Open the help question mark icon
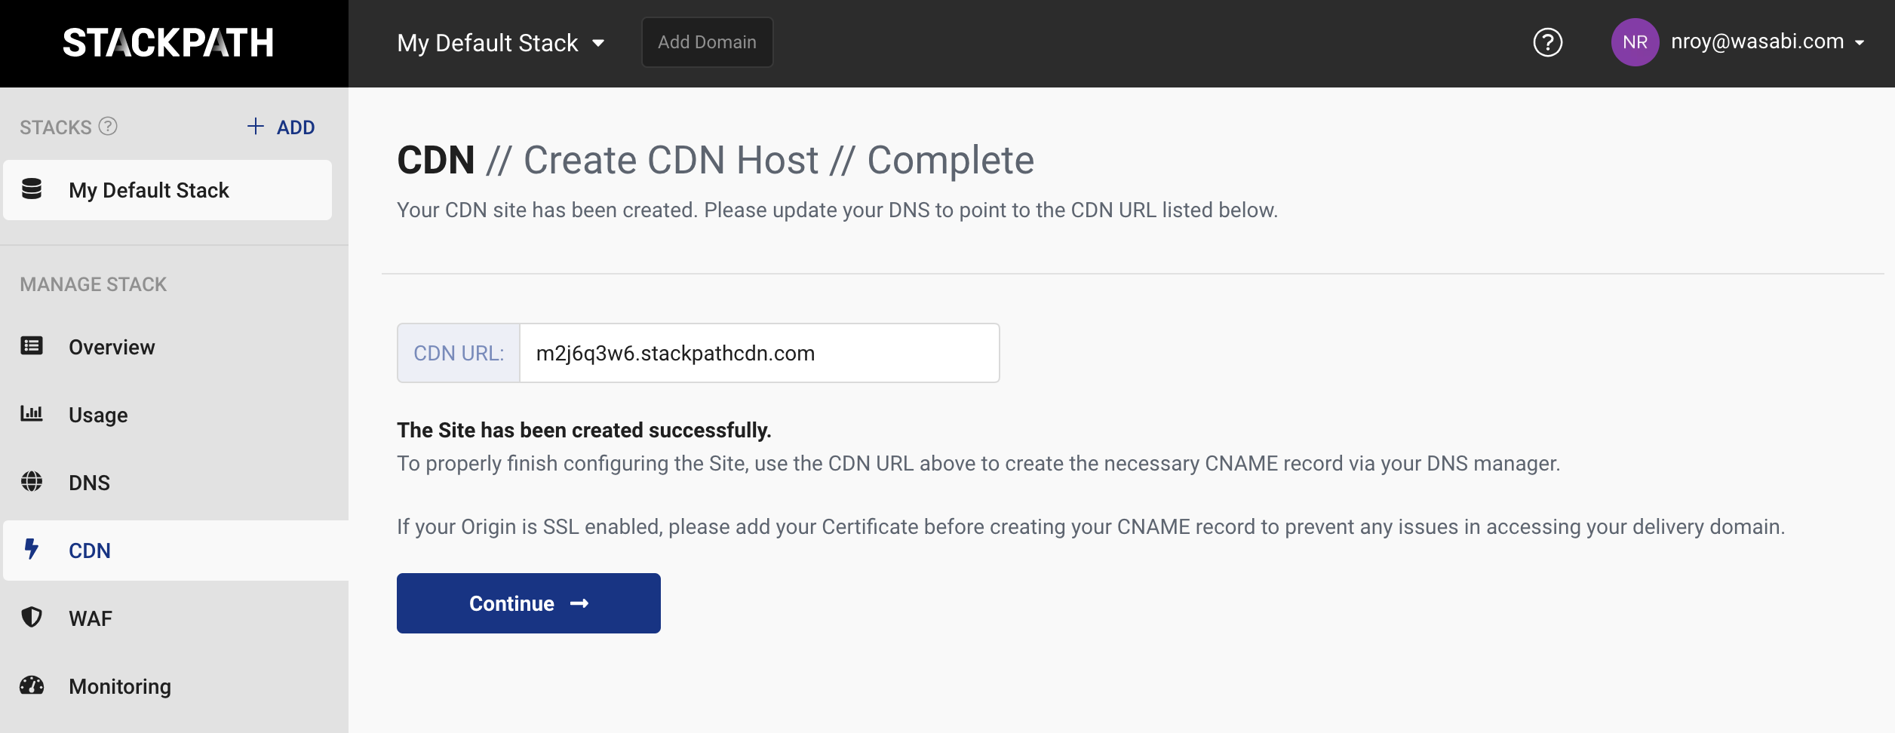The width and height of the screenshot is (1895, 733). pos(1547,42)
